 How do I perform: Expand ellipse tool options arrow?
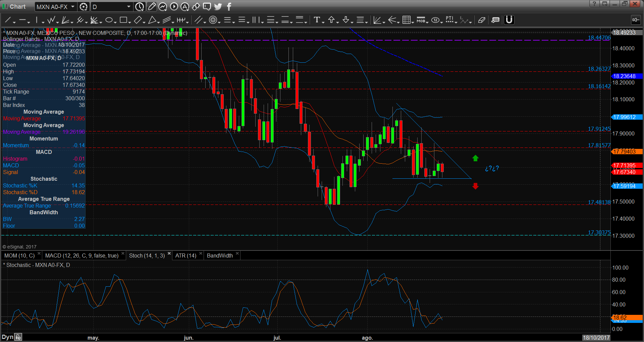coord(115,22)
